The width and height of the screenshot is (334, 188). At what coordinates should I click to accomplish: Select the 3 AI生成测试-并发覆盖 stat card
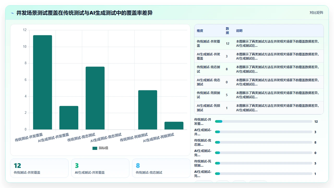click(x=100, y=168)
